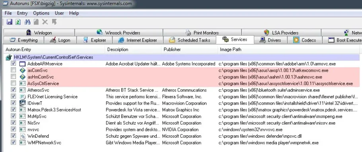
Task: Click the AsSysCtrlService entry icon
Action: pos(22,84)
